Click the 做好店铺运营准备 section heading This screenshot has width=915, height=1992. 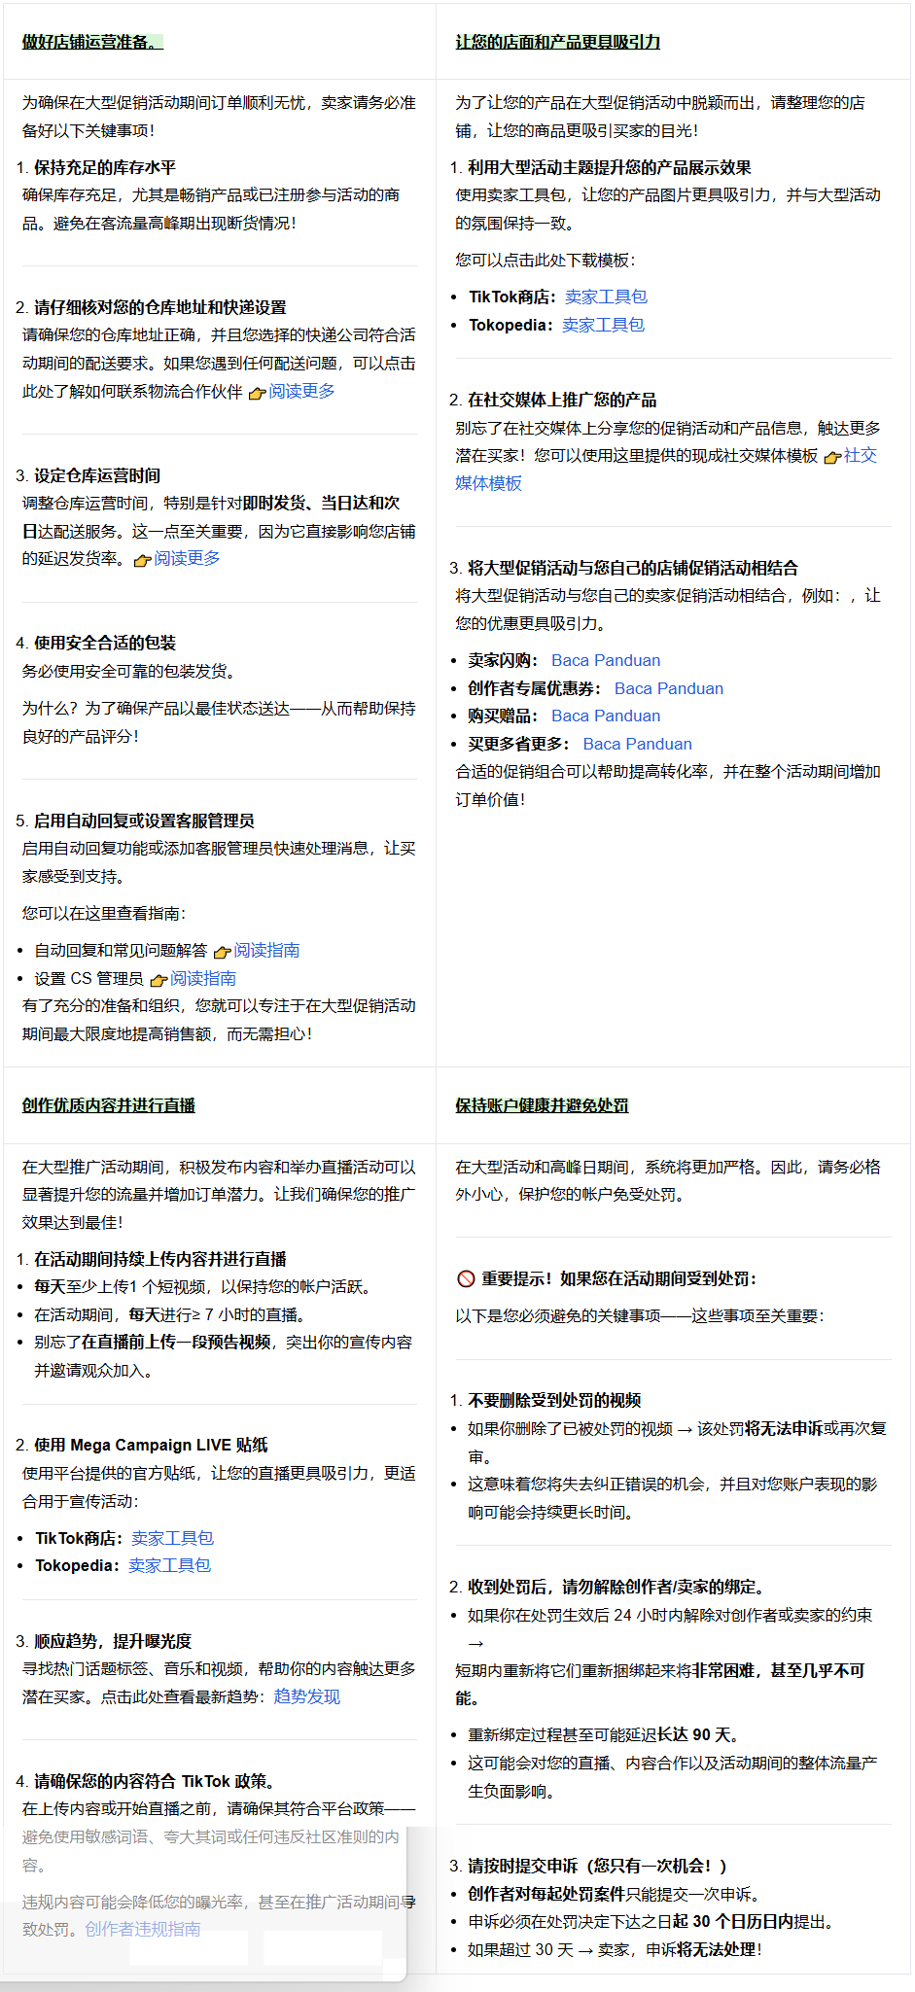tap(89, 42)
